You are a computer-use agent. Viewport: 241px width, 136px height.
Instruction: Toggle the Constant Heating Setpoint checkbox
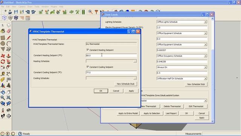coord(88,49)
